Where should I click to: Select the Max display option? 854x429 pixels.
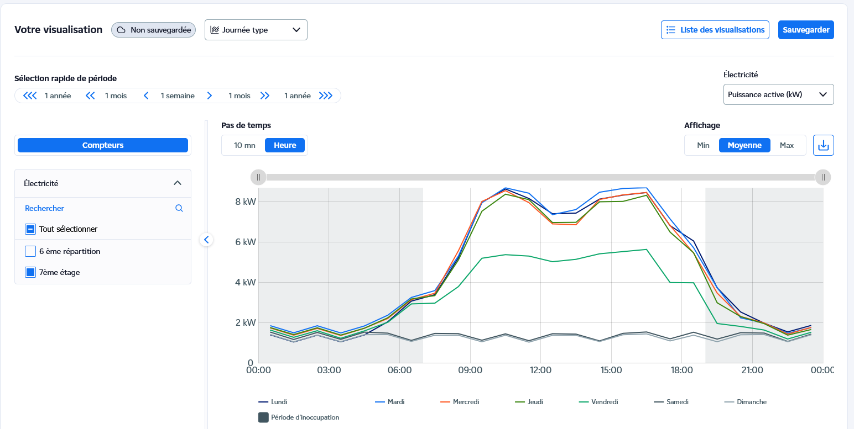tap(787, 145)
